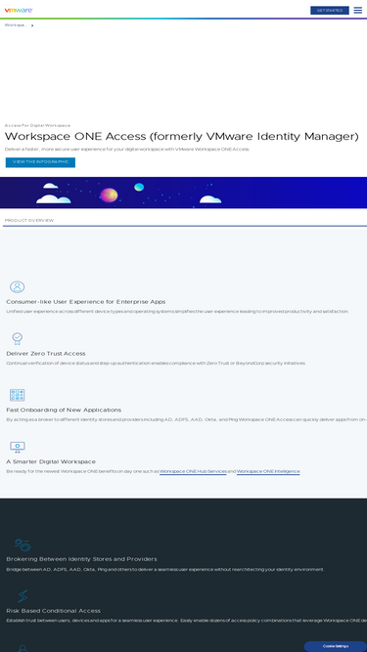This screenshot has height=652, width=367.
Task: Open Workspace ONE Intelligence link
Action: point(268,471)
